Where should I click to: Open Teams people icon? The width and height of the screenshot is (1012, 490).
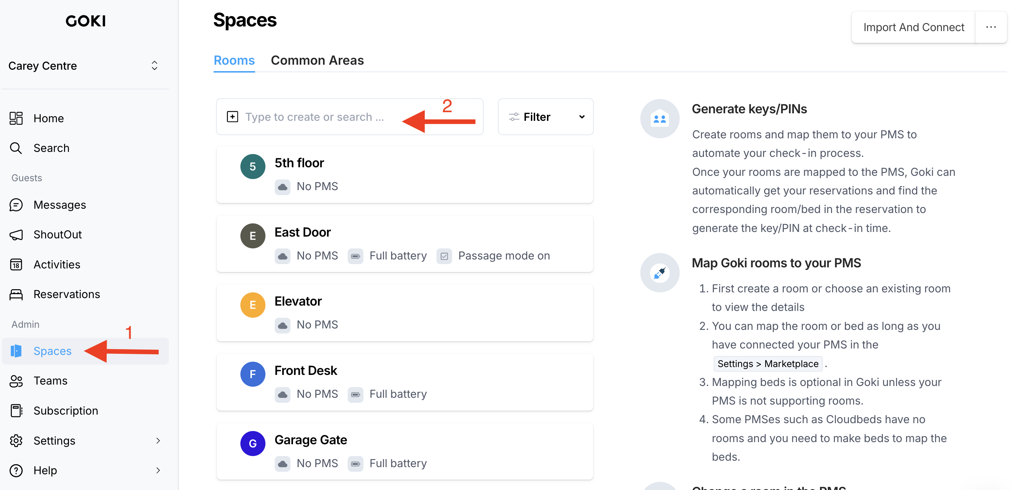[x=16, y=381]
